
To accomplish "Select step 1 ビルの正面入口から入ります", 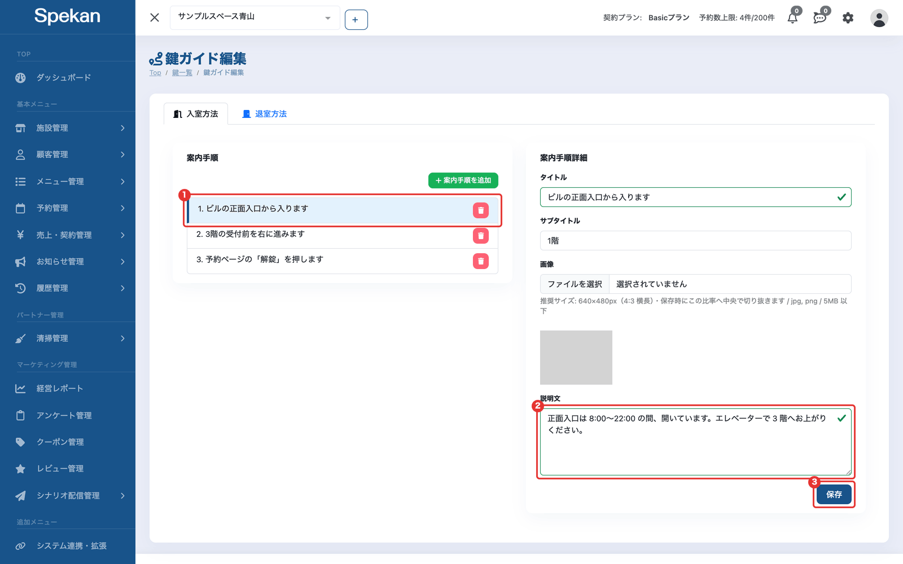I will (343, 210).
